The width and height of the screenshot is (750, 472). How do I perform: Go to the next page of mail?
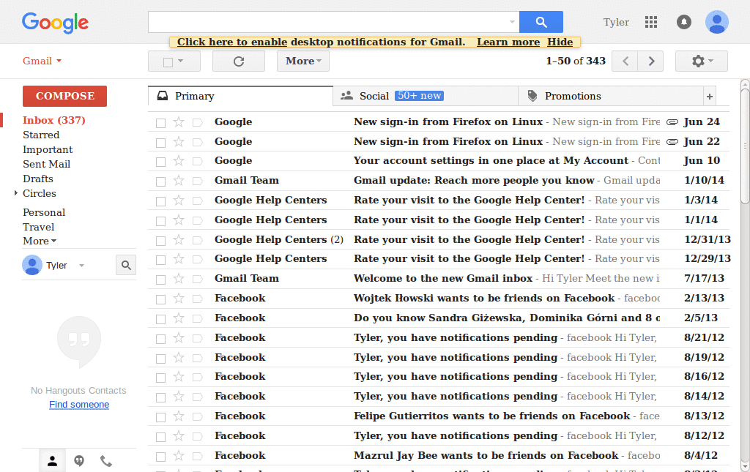[650, 61]
